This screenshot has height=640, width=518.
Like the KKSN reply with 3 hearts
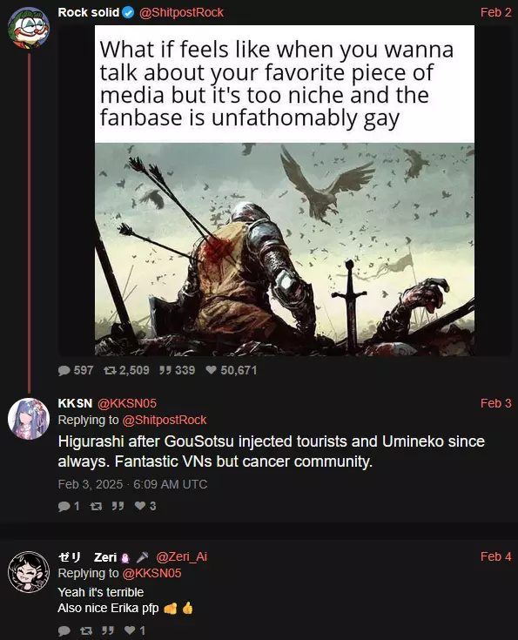point(140,506)
